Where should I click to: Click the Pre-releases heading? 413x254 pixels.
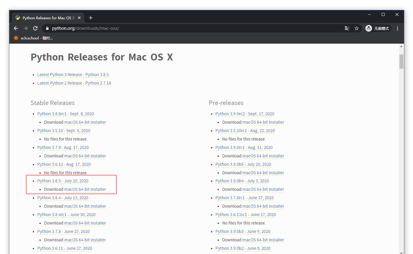pos(226,103)
